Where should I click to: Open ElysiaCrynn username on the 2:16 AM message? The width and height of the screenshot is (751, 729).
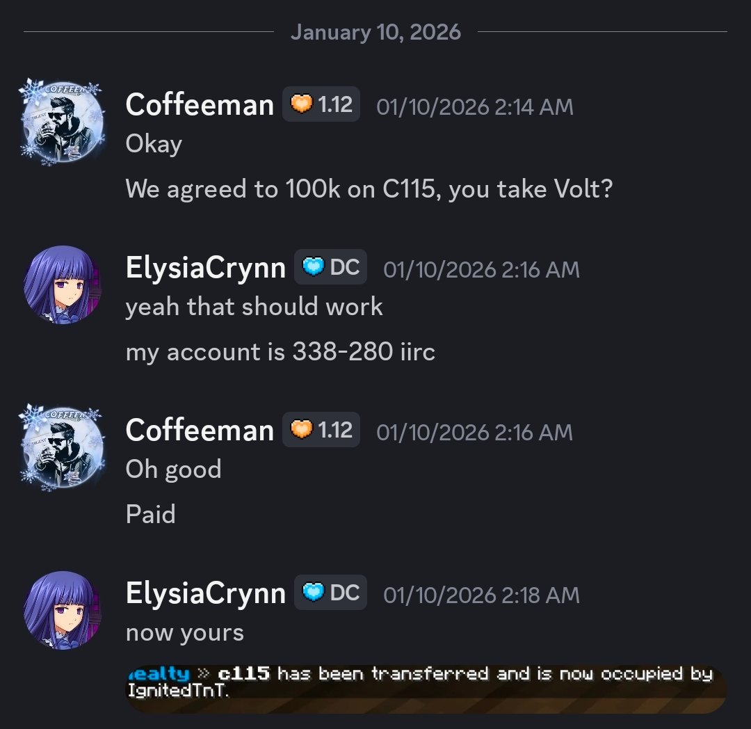point(205,268)
